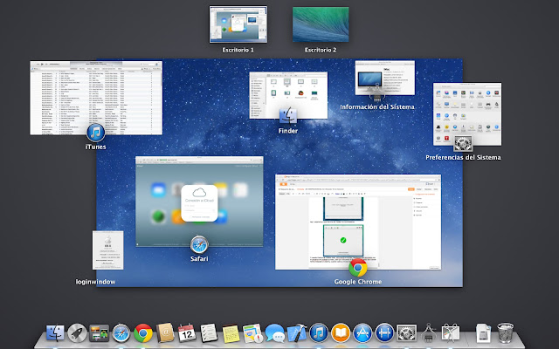Launch Safari from the Dock

pyautogui.click(x=121, y=333)
